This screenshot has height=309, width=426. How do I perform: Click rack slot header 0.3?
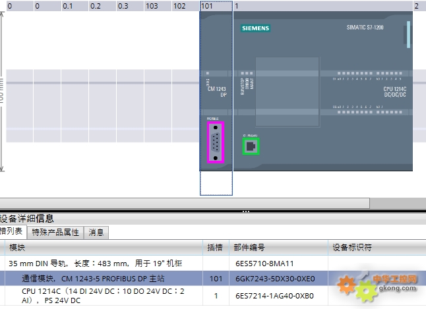(130, 6)
